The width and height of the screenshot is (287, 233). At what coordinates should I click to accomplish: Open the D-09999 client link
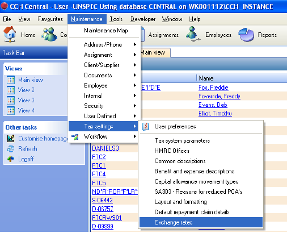coord(103,226)
